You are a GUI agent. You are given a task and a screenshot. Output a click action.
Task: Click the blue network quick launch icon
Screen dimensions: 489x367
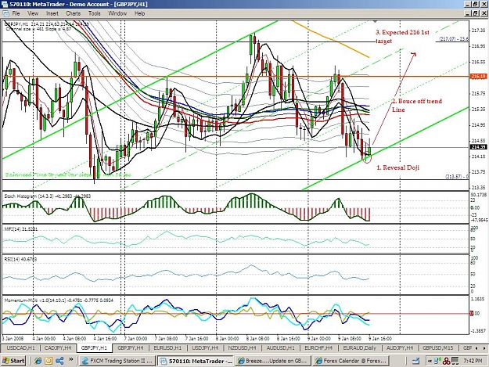(59, 361)
